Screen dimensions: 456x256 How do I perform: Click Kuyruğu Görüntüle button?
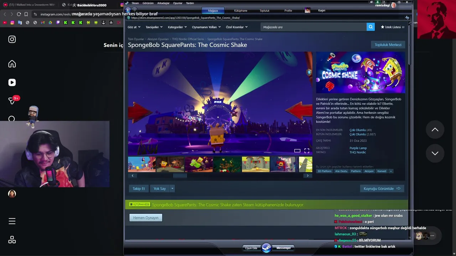tap(382, 188)
